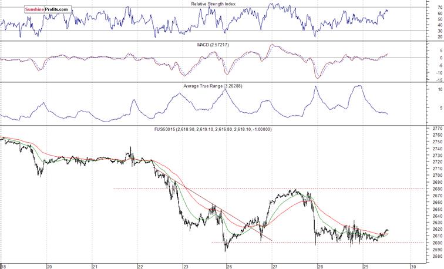Click date label 21 on time axis
The image size is (444, 269).
tap(95, 267)
